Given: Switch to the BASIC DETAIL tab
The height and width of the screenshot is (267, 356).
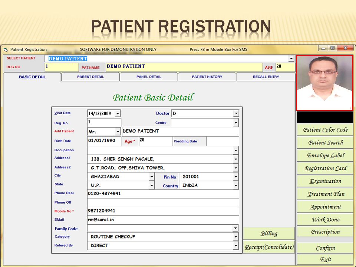Looking at the screenshot, I should point(32,77).
